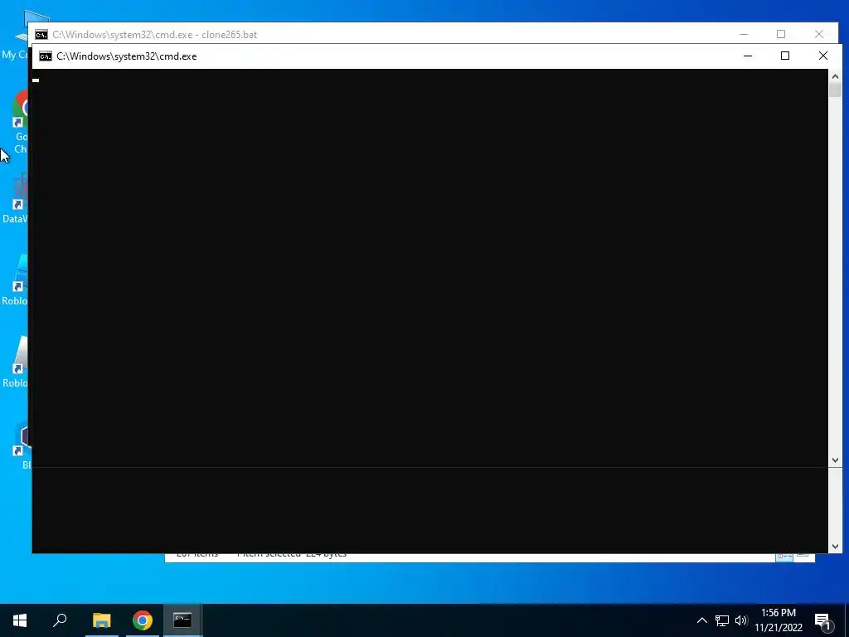Click the front cmd.exe title bar text

(127, 56)
